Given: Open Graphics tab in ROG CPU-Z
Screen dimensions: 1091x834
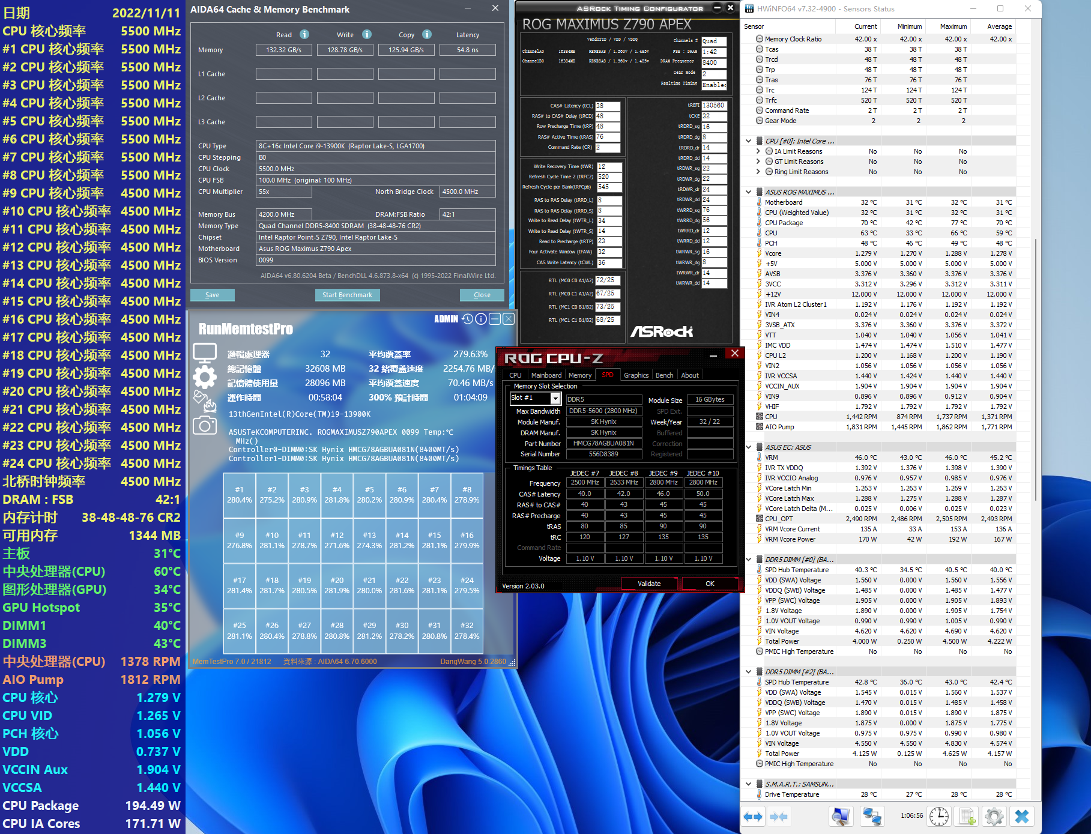Looking at the screenshot, I should pyautogui.click(x=636, y=375).
